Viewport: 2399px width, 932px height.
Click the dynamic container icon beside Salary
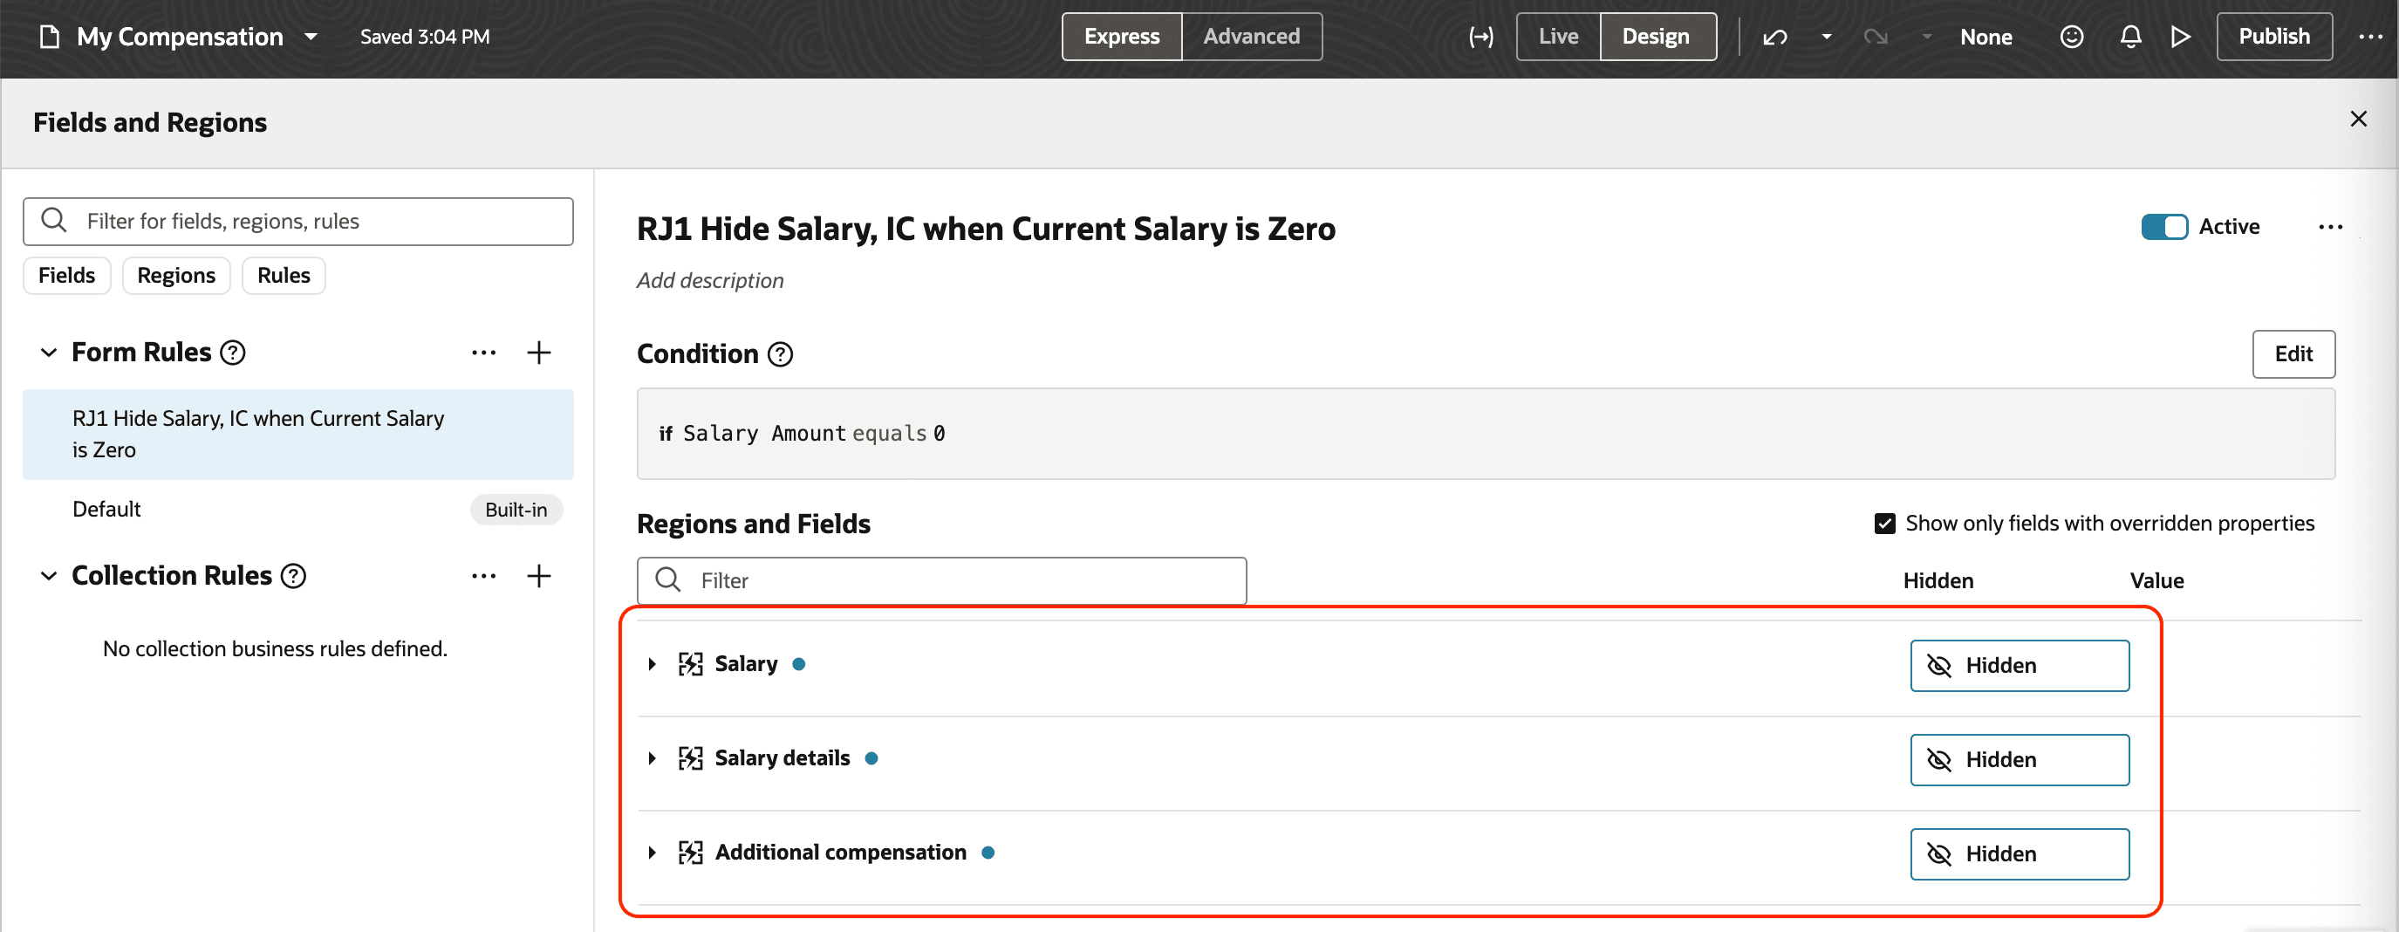pos(690,663)
